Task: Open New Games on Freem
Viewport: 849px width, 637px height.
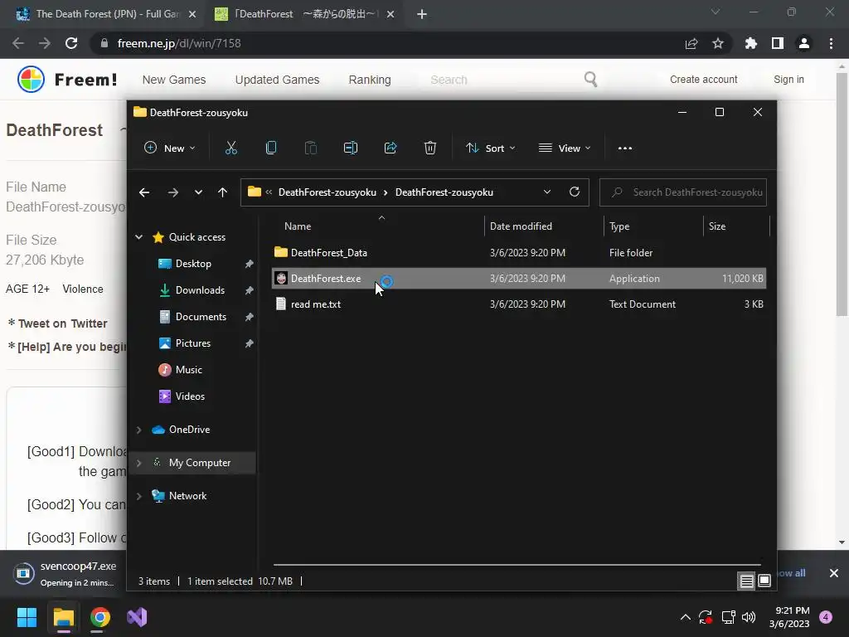Action: click(x=174, y=80)
